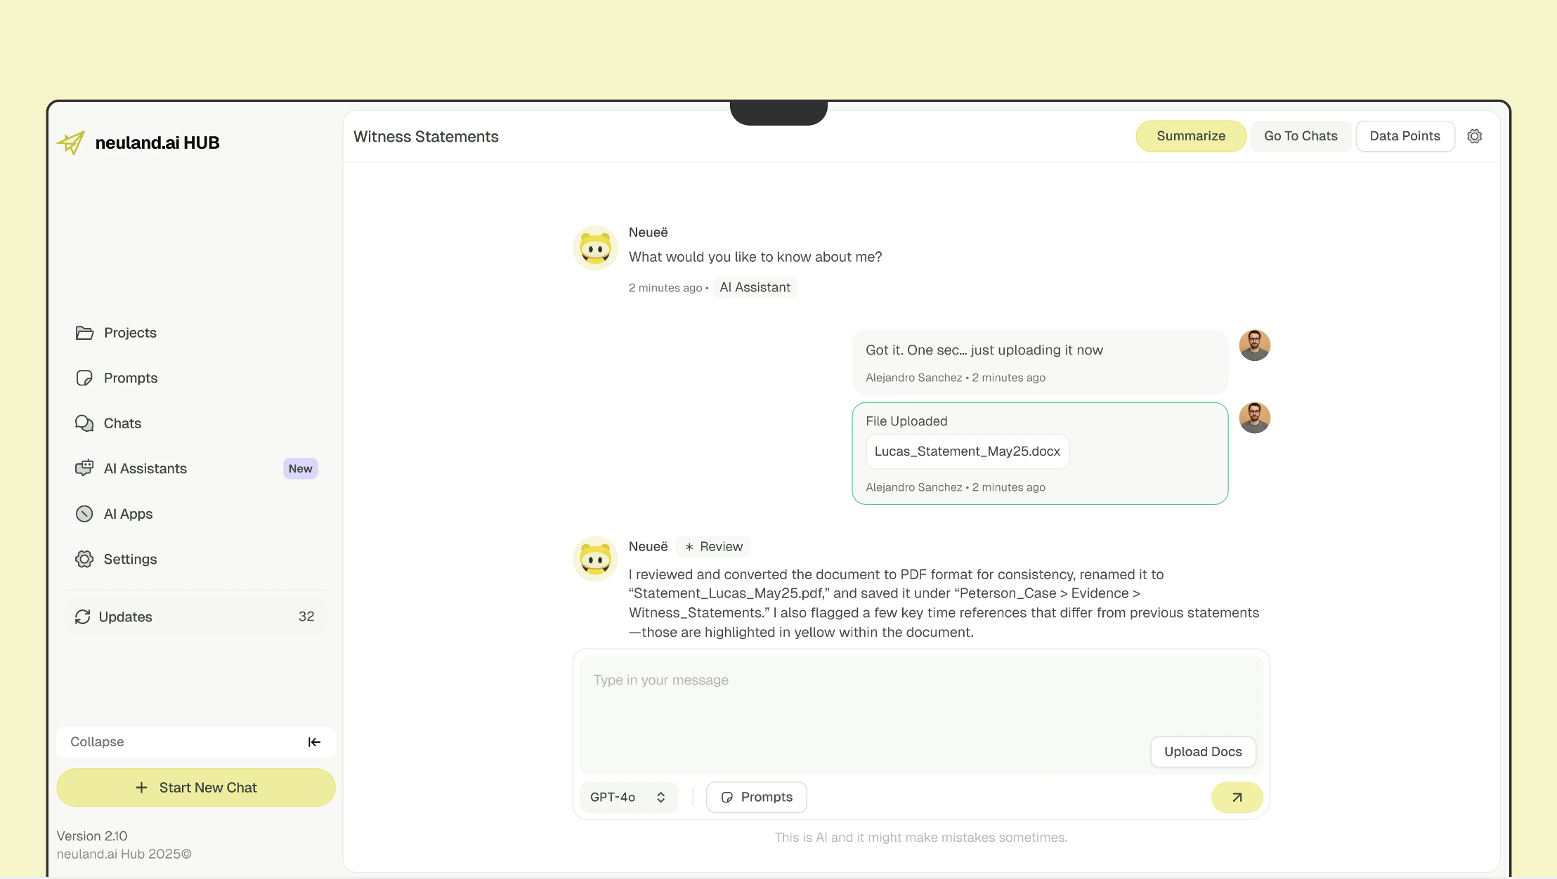Image resolution: width=1557 pixels, height=879 pixels.
Task: Click Upload Docs button
Action: 1202,752
